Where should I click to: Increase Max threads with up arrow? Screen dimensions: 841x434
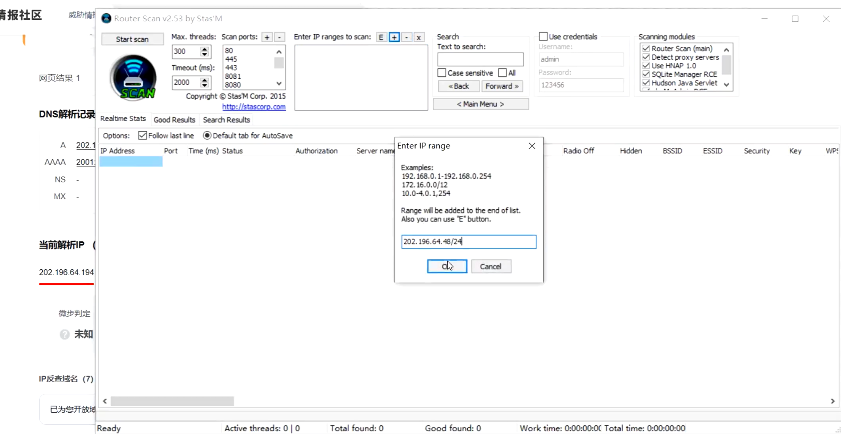pos(204,49)
